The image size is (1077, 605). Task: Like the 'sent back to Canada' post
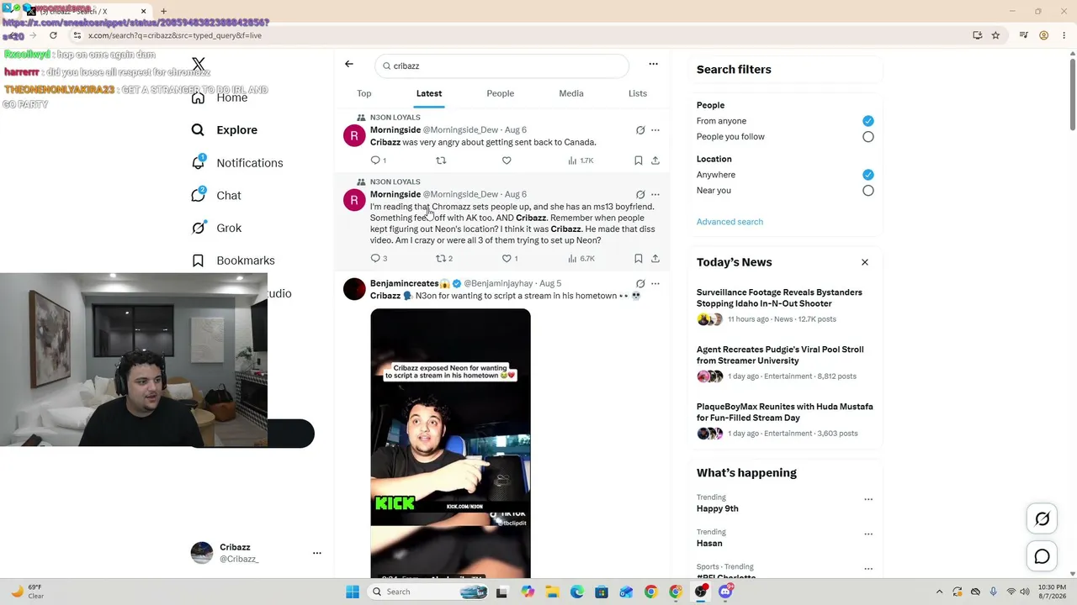coord(507,160)
